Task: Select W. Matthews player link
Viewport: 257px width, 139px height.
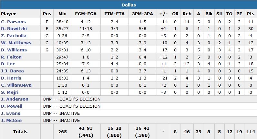Action: point(16,43)
